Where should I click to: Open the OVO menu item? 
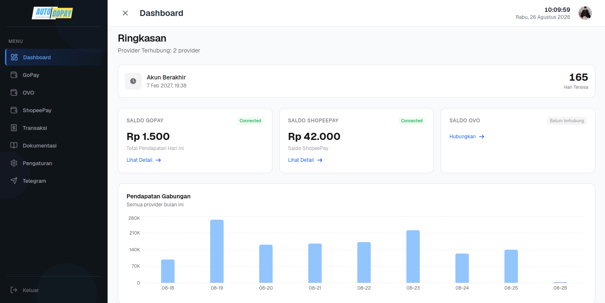click(53, 92)
